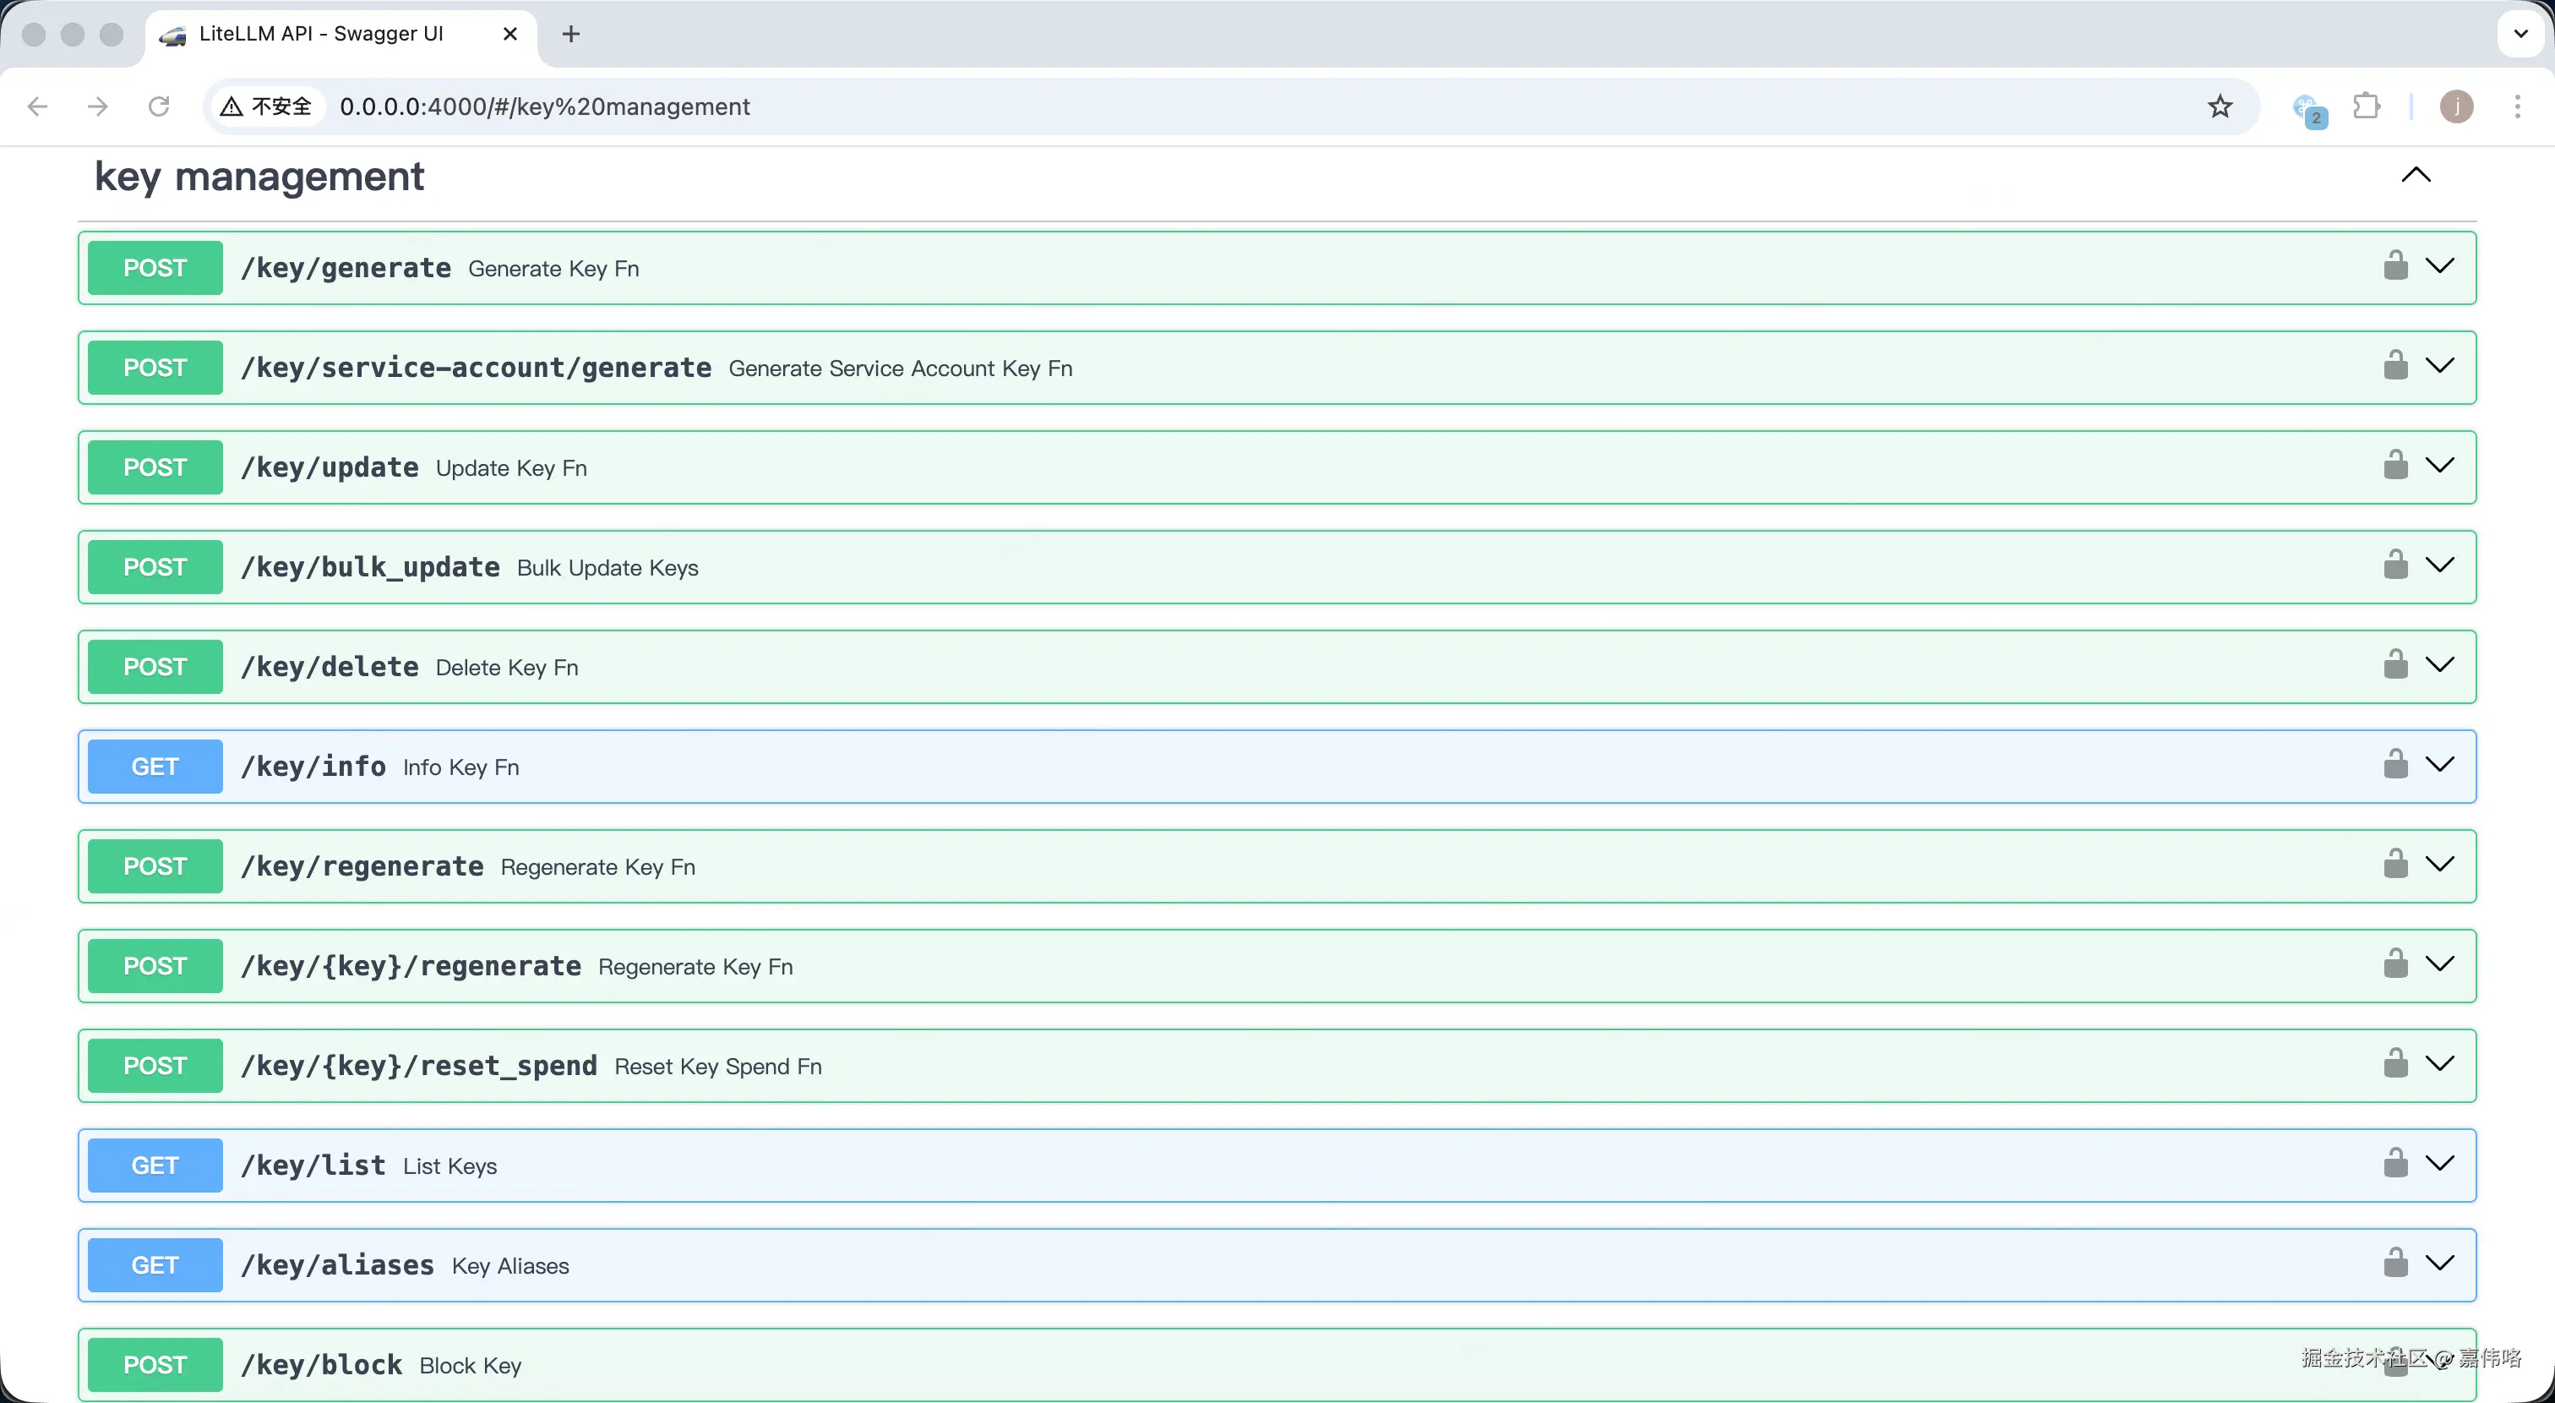The image size is (2555, 1403).
Task: Click the extension icon with badge 2
Action: [2307, 108]
